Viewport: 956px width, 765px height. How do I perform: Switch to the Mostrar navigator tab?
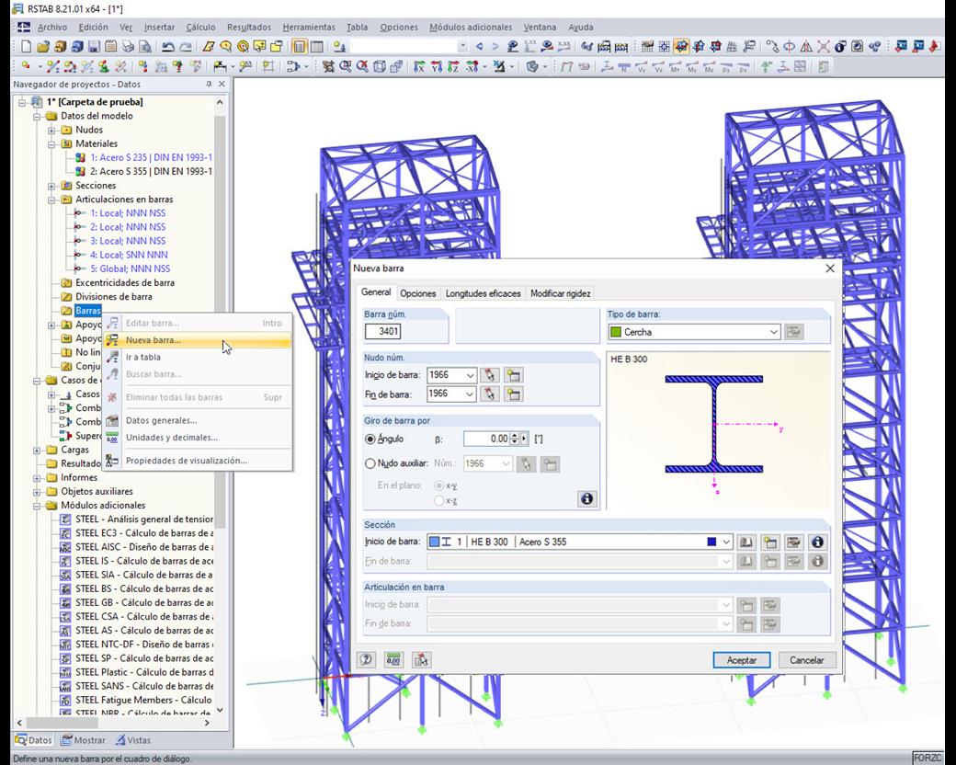pyautogui.click(x=84, y=740)
